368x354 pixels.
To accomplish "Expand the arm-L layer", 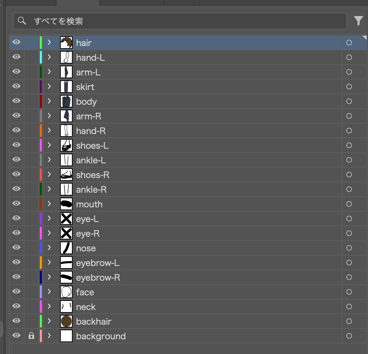I will pos(49,72).
